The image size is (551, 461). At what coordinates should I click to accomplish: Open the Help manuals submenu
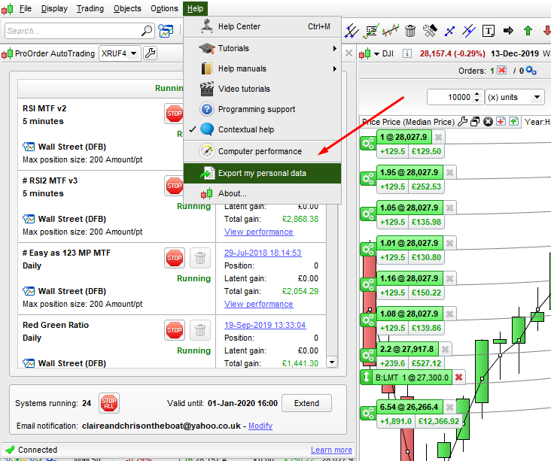click(262, 69)
